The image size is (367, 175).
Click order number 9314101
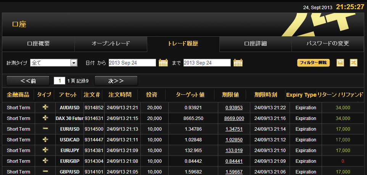click(94, 172)
